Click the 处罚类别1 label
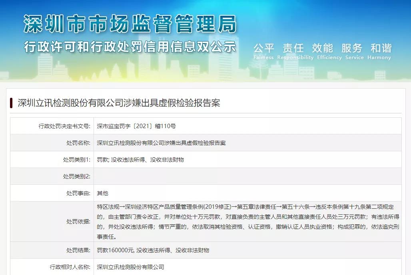The width and height of the screenshot is (411, 275). click(x=77, y=160)
